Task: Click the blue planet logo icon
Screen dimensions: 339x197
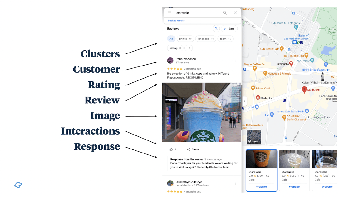Action: pos(18,185)
